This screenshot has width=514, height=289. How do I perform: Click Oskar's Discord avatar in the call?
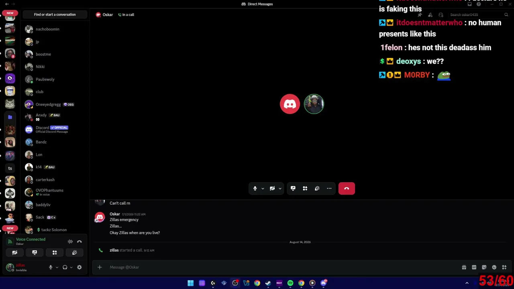tap(290, 104)
